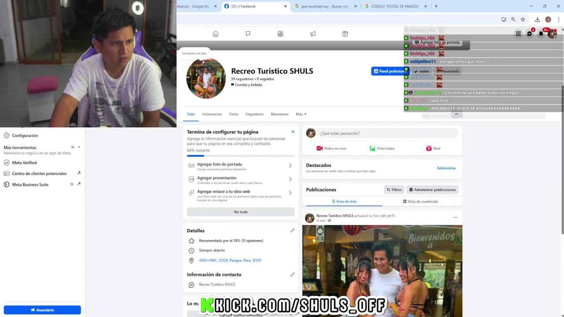Open the post options three-dot menu
The image size is (564, 317).
(455, 217)
